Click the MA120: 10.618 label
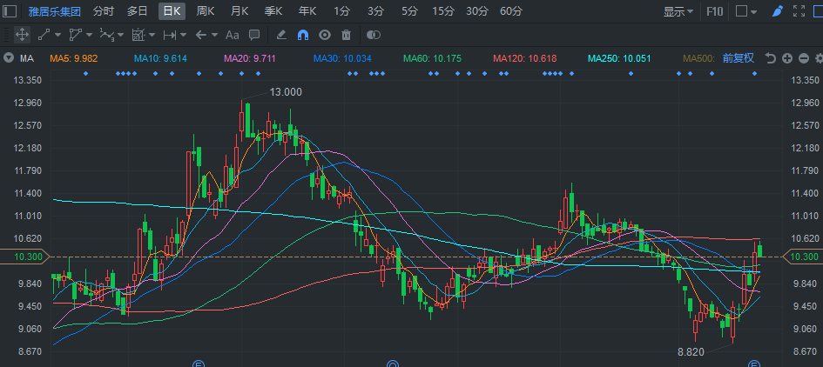 pyautogui.click(x=525, y=59)
